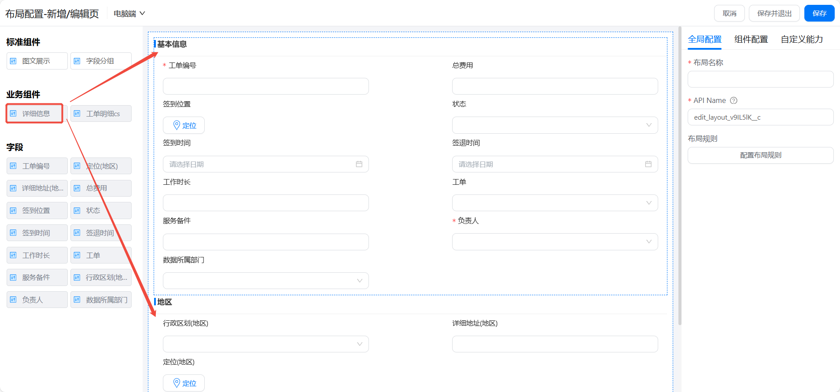Click the location pin icon under 定位(地区)

[177, 383]
